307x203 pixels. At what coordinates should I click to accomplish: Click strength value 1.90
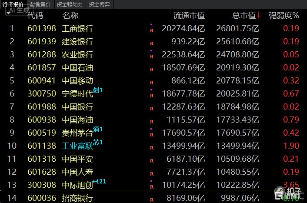[291, 146]
